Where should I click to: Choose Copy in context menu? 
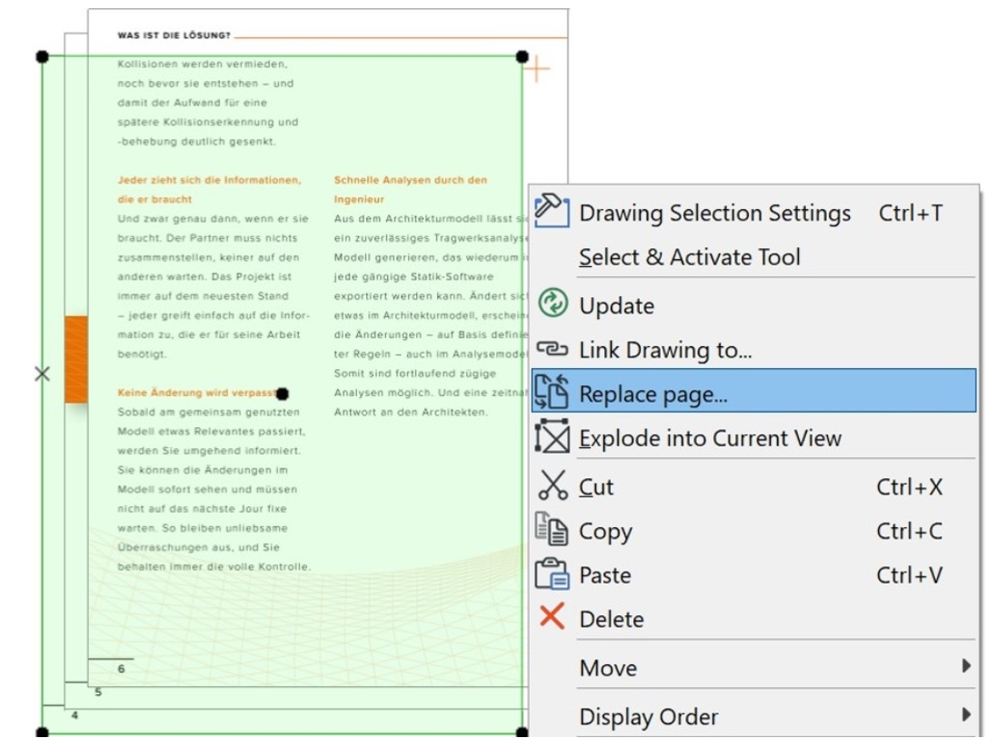pyautogui.click(x=753, y=531)
